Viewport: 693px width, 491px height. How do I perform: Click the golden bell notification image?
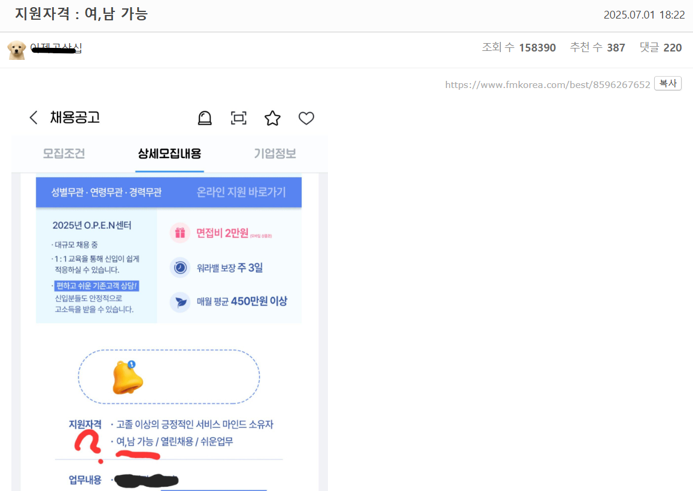point(128,377)
